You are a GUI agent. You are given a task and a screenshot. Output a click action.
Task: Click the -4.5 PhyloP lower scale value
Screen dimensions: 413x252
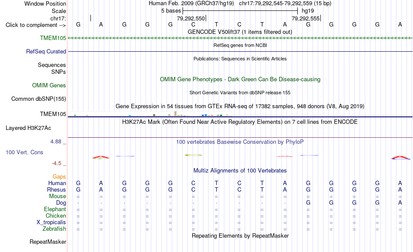[57, 163]
